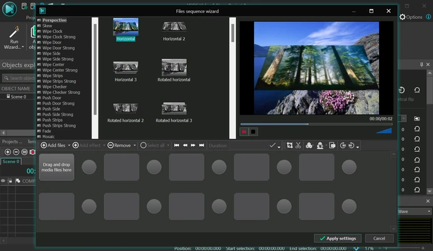The image size is (433, 251).
Task: Open the Add files dropdown arrow
Action: pos(69,145)
